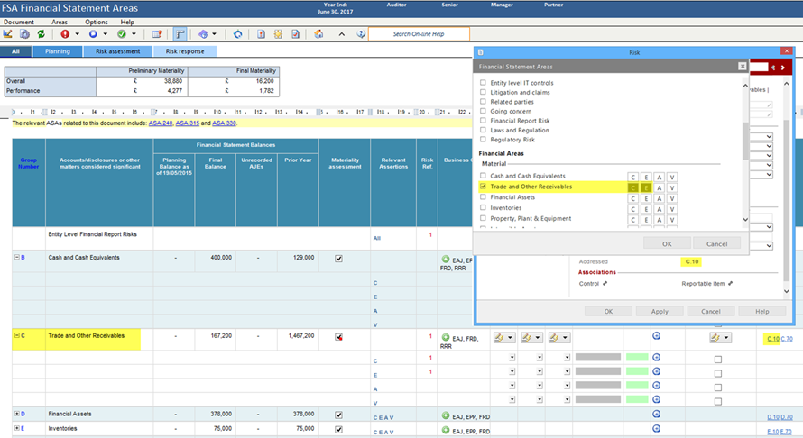803x438 pixels.
Task: Click the help question-mark globe icon
Action: 361,33
